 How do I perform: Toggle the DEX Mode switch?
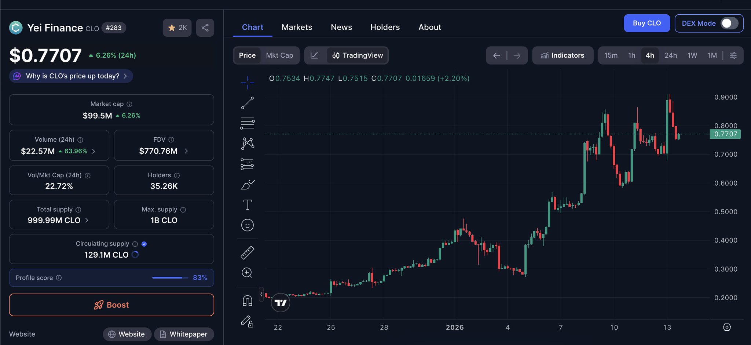click(729, 23)
